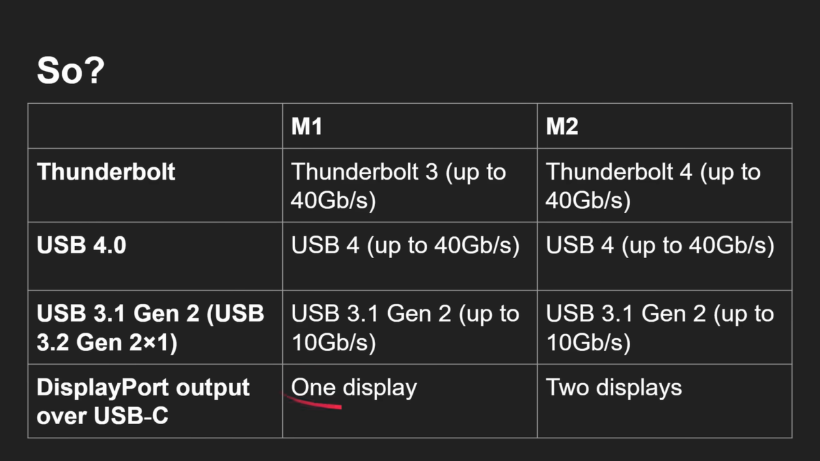Click M1 column's "USB 4 (up to 40Gb/s)" cell
The height and width of the screenshot is (461, 820).
pyautogui.click(x=410, y=256)
